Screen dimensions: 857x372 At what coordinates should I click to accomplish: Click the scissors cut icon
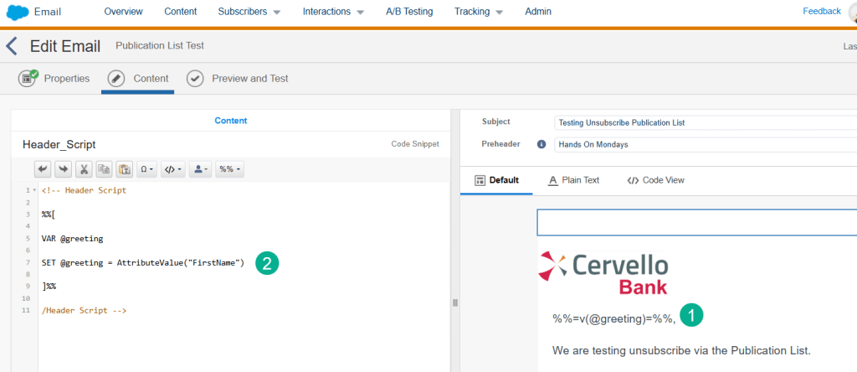[x=84, y=169]
